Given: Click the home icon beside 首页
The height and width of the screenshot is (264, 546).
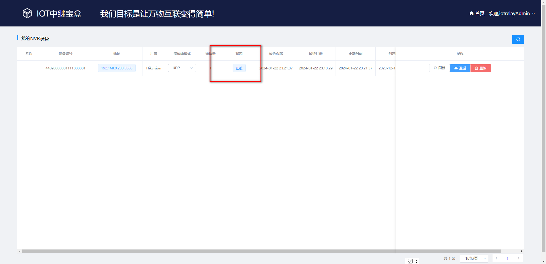Looking at the screenshot, I should [471, 13].
